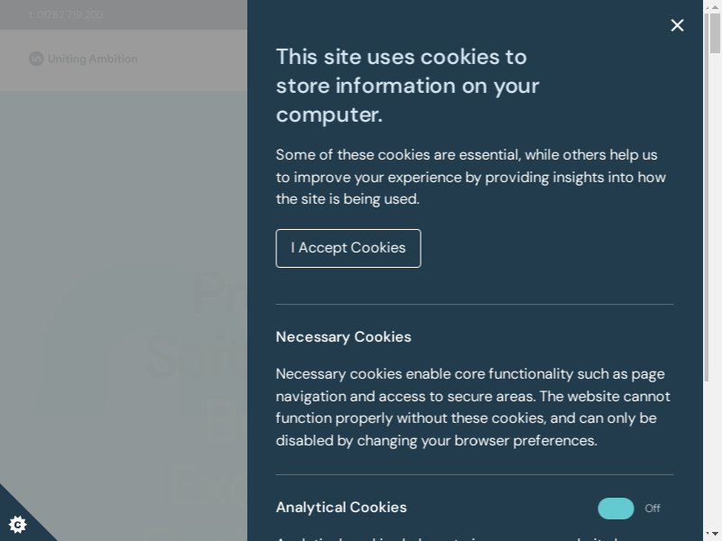The width and height of the screenshot is (722, 541).
Task: Click the 'Some of these cookies' intro text
Action: [471, 177]
